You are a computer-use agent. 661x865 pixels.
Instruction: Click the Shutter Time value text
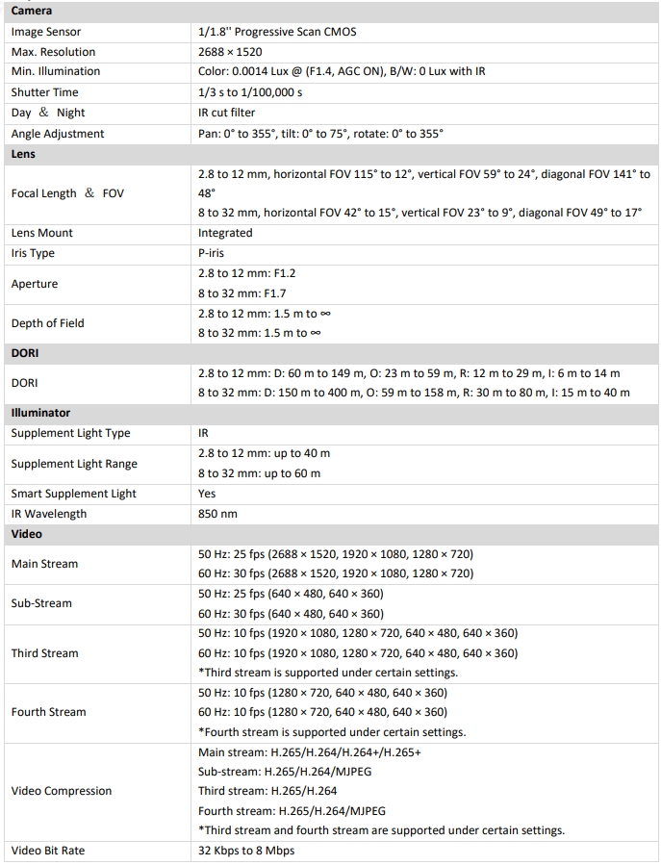[x=250, y=92]
